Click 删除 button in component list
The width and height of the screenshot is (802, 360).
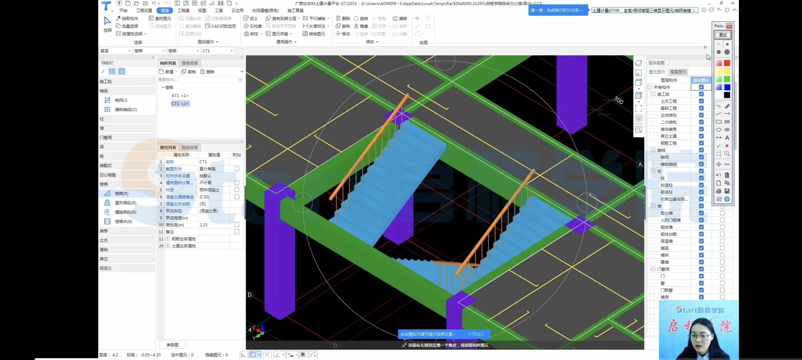click(x=207, y=72)
